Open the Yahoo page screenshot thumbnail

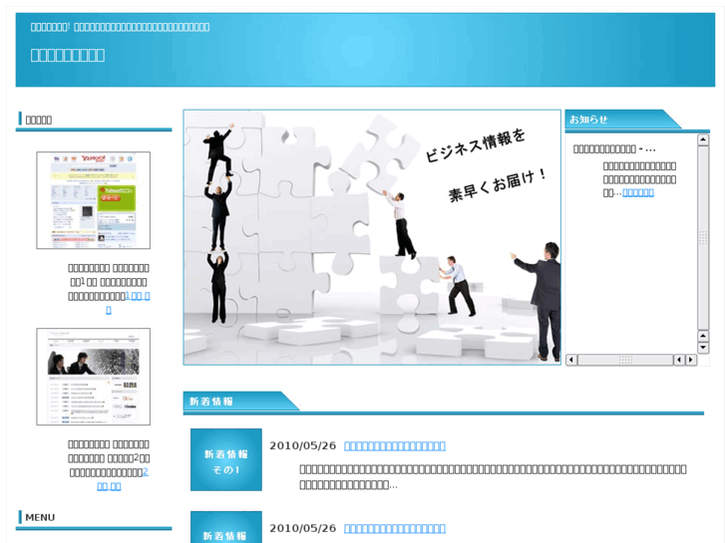94,200
